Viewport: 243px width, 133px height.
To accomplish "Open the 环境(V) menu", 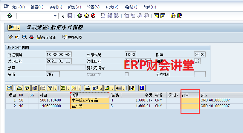I will [x=111, y=7].
